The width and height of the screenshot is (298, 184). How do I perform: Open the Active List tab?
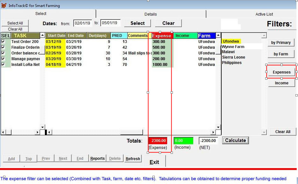tap(264, 14)
